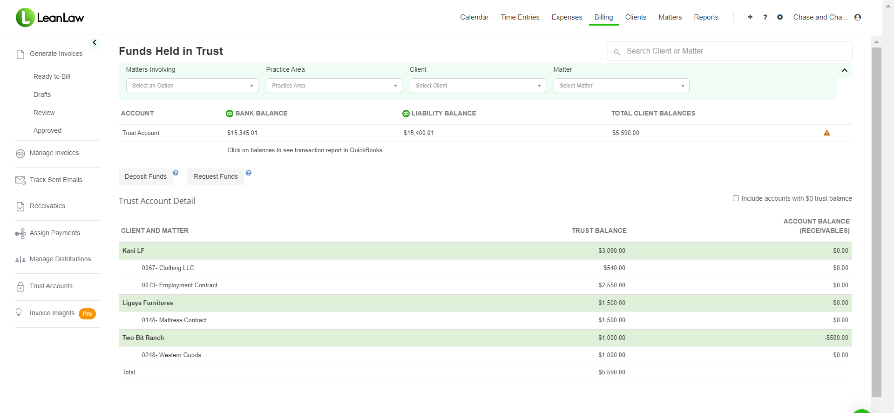Select the Ligaya Furnitures client row
894x413 pixels.
pos(485,303)
